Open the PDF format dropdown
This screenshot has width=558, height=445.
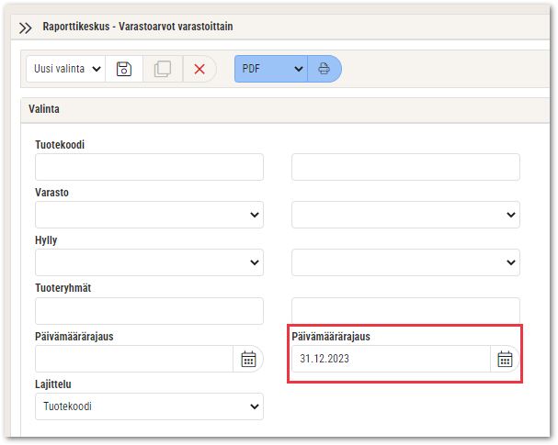[x=271, y=69]
